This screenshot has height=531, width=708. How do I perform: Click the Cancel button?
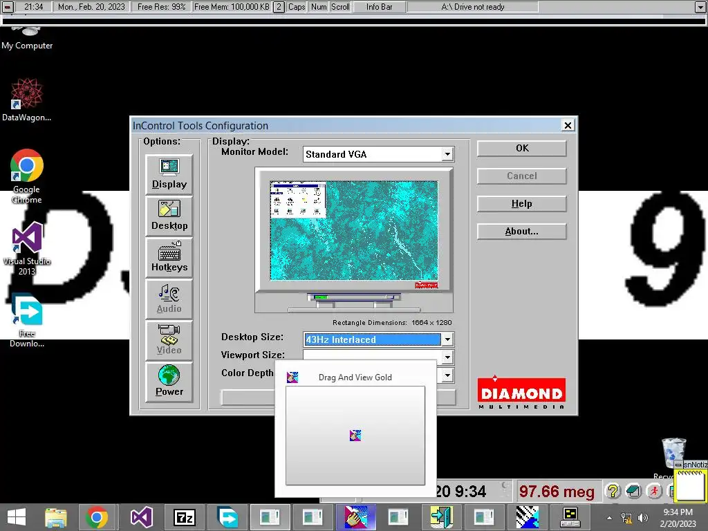click(x=521, y=176)
